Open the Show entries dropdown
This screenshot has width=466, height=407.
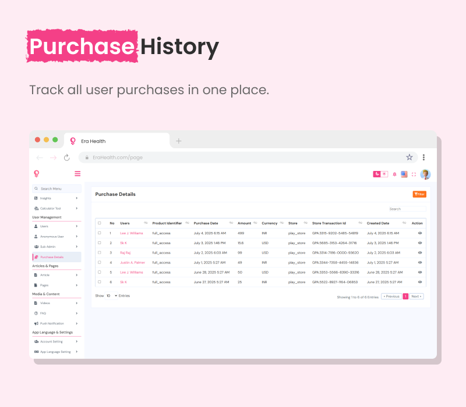coord(112,296)
